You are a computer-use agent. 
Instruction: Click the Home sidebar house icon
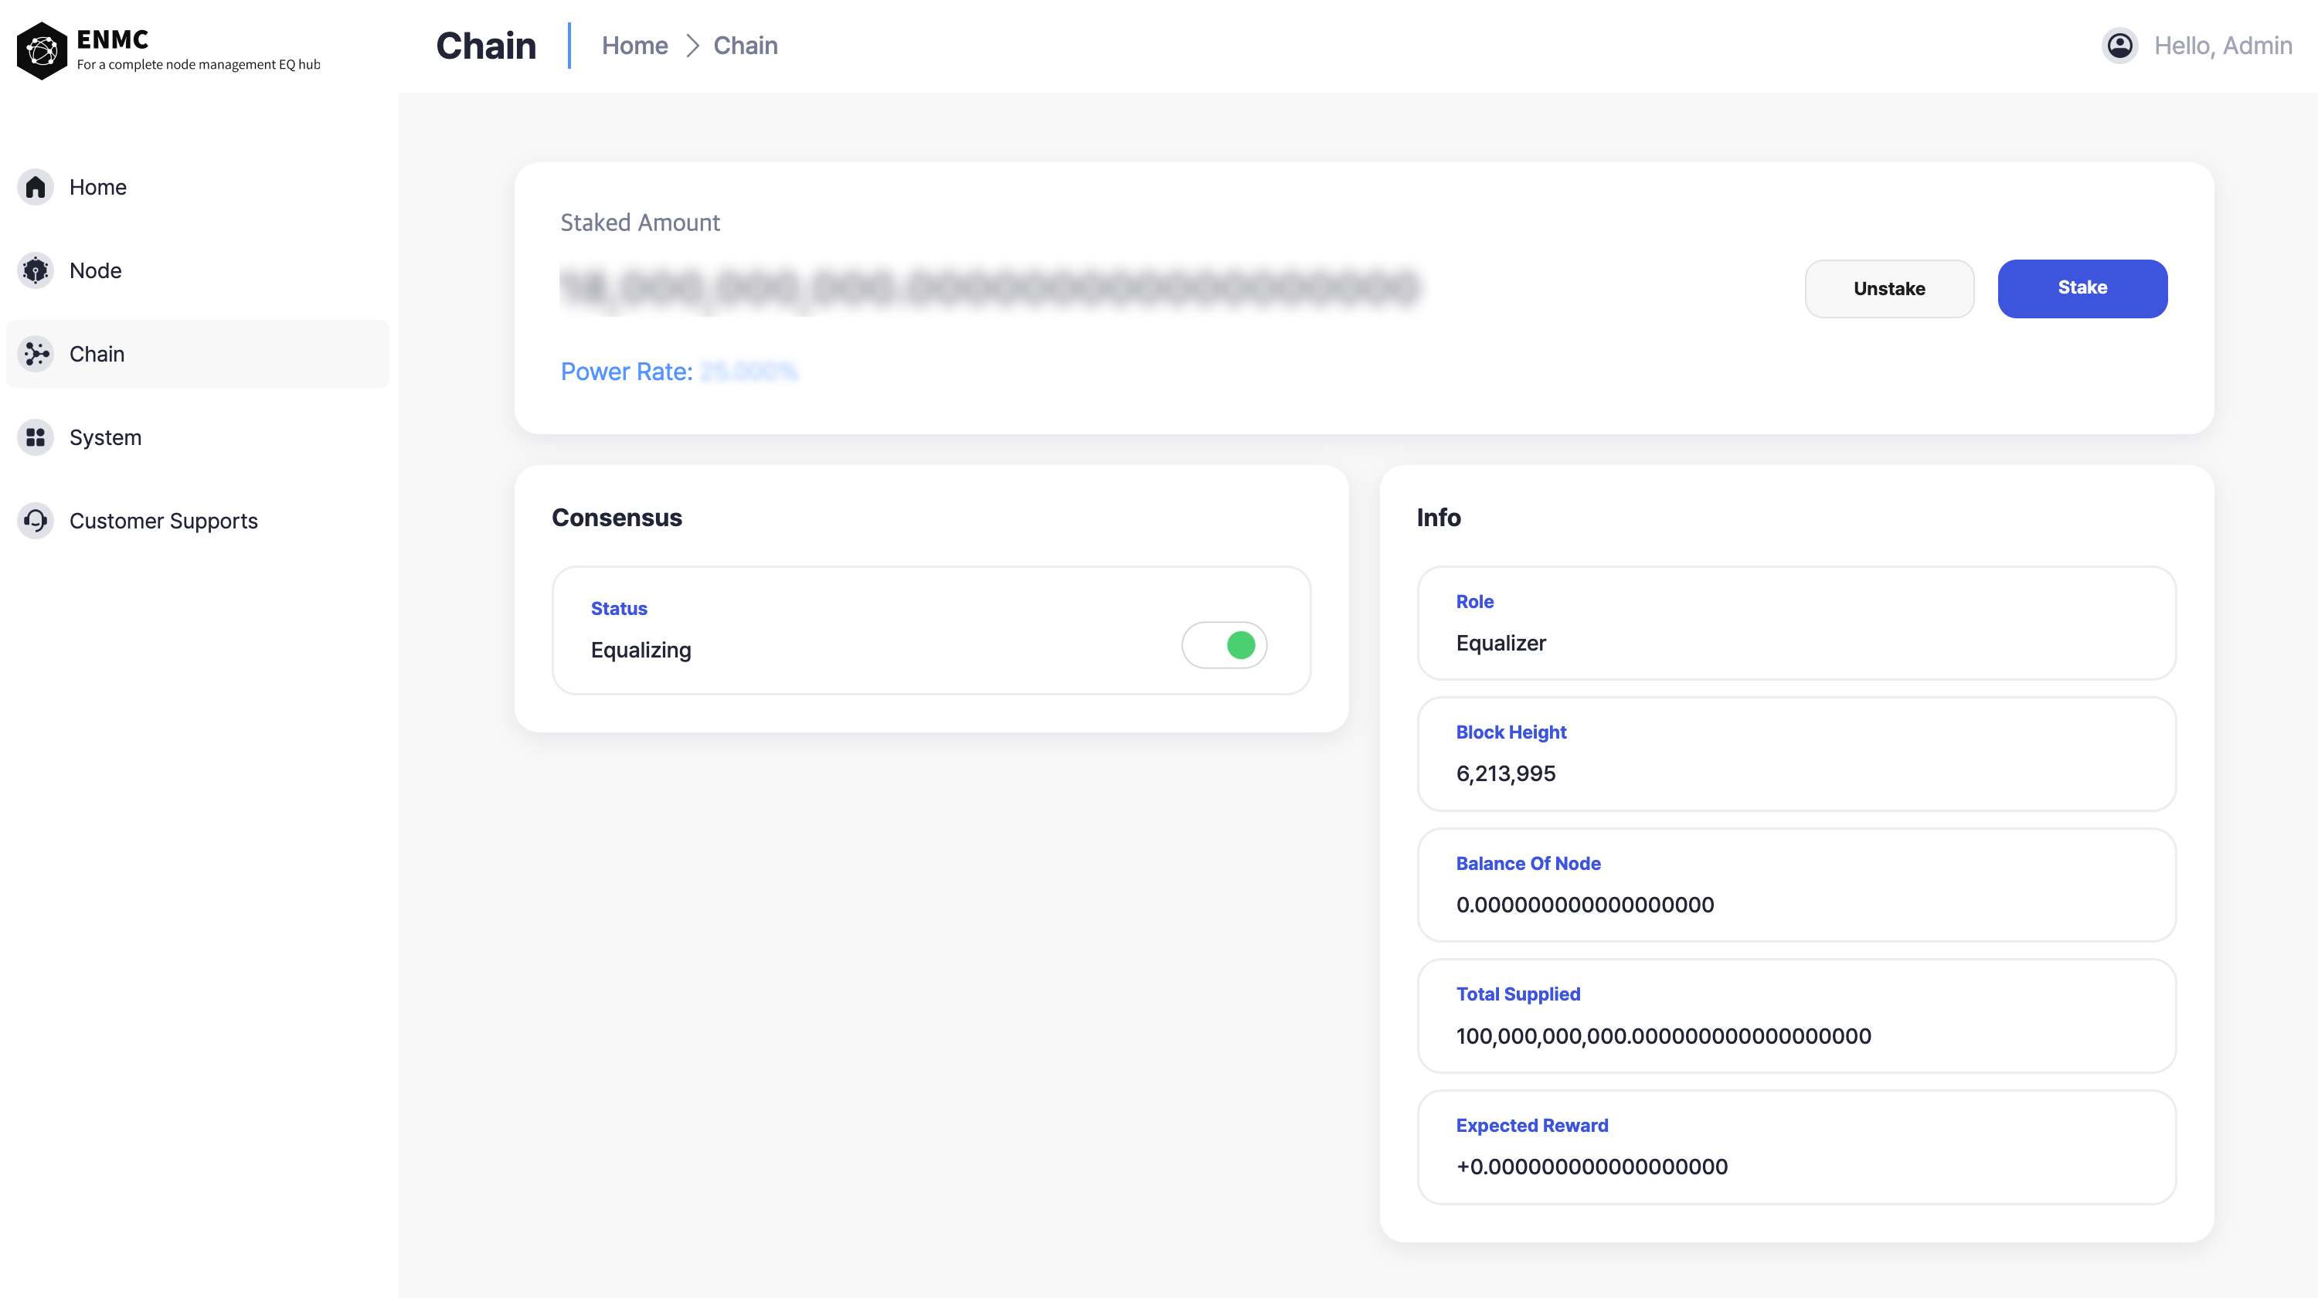[35, 187]
